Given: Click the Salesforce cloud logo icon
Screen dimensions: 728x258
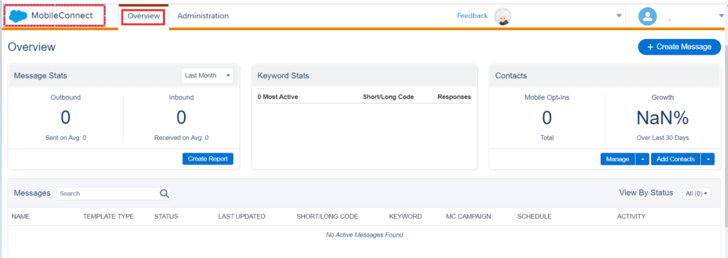Looking at the screenshot, I should pos(18,16).
